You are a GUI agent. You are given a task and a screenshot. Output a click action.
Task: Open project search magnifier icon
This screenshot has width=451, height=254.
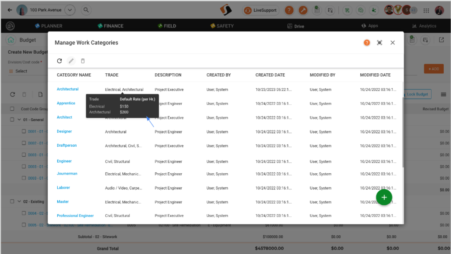coord(86,10)
